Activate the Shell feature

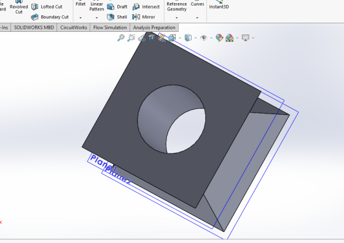tap(117, 17)
